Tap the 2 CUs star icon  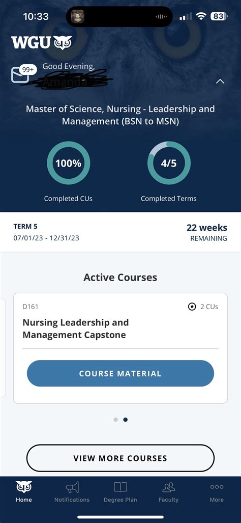(x=192, y=307)
